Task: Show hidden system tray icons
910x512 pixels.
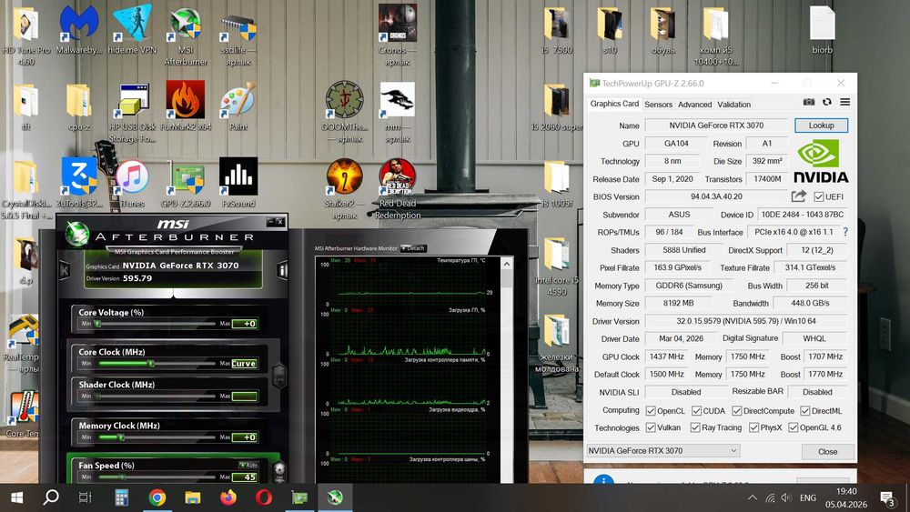Action: coord(753,497)
